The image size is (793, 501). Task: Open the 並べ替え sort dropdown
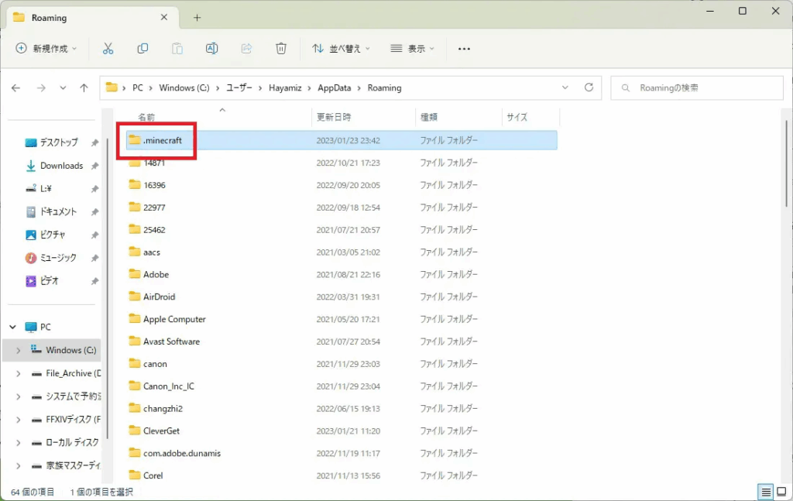(341, 48)
